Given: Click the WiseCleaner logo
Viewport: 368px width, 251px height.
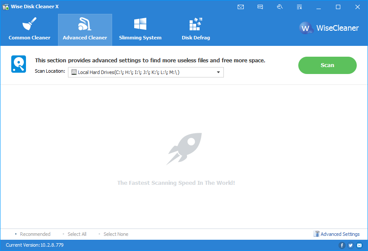Looking at the screenshot, I should tap(329, 28).
